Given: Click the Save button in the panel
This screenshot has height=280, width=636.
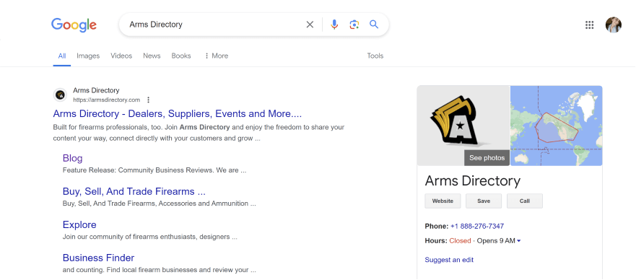Looking at the screenshot, I should tap(484, 201).
